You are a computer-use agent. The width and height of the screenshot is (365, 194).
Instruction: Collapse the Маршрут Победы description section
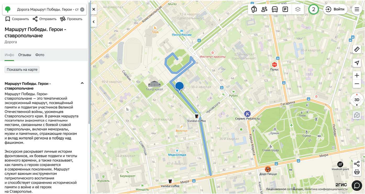(82, 83)
